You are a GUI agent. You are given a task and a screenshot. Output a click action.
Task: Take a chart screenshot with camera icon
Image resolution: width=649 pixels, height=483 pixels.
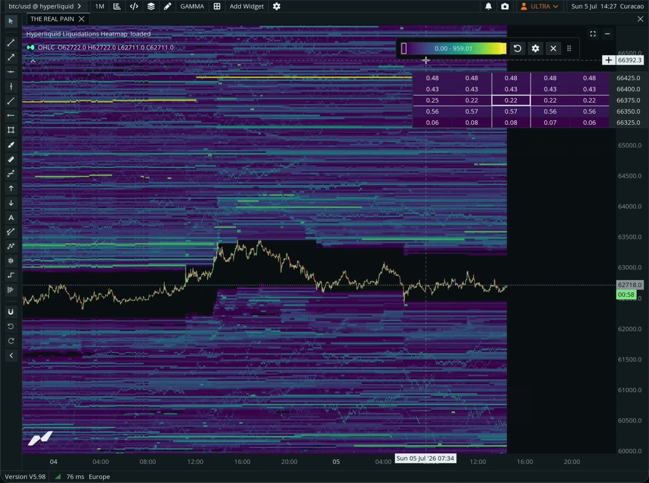pos(505,6)
